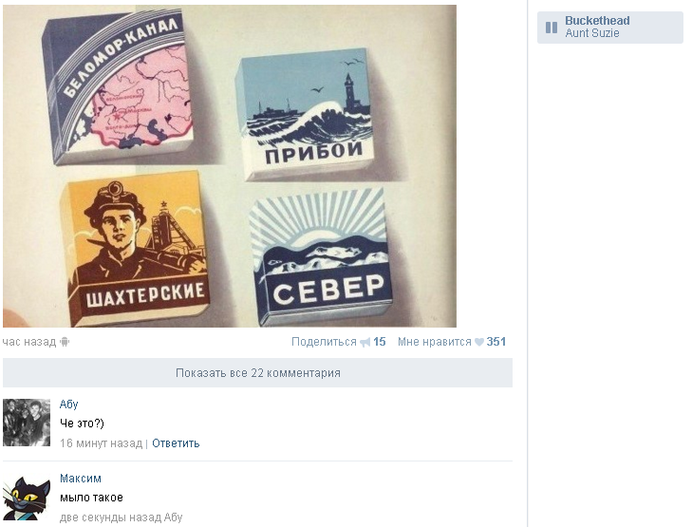Open the Buckethead artist link
This screenshot has height=527, width=692.
(597, 21)
